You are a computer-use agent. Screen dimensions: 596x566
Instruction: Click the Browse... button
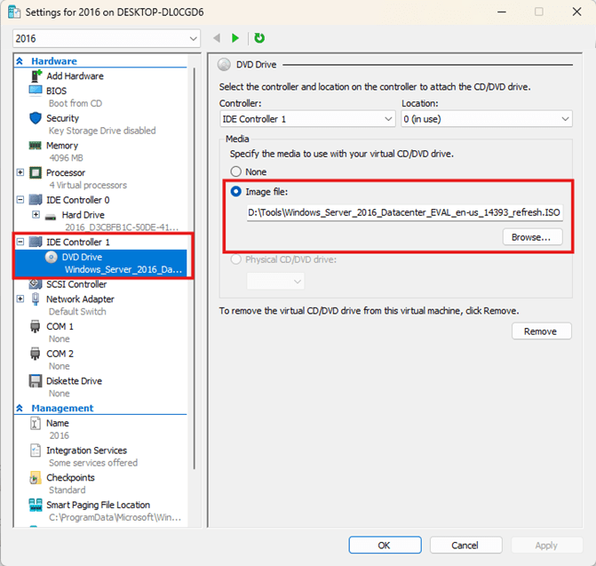click(x=532, y=237)
